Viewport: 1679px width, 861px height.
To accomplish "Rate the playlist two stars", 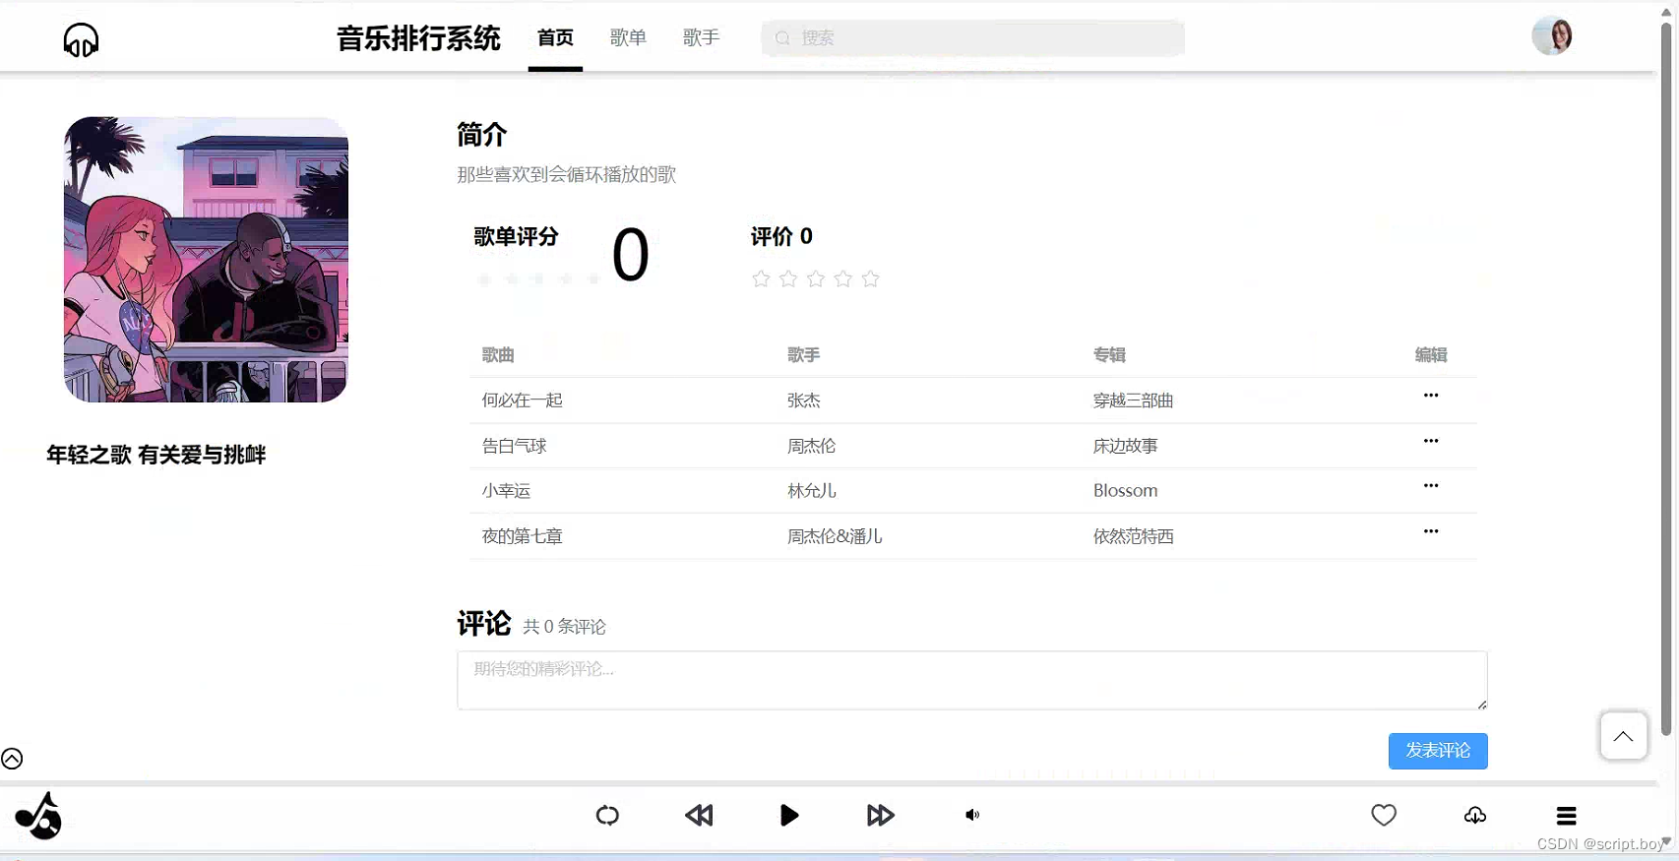I will (x=788, y=279).
